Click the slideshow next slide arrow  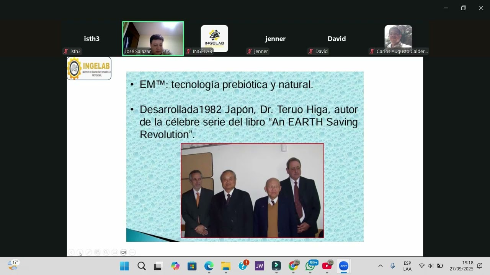tap(80, 252)
